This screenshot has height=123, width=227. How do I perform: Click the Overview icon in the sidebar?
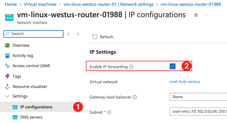tap(7, 45)
